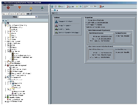Select RADIUS tree item
The width and height of the screenshot is (139, 106).
[x=14, y=47]
